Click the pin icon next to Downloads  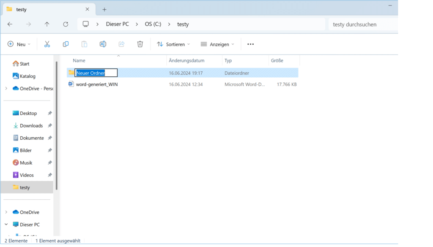50,125
